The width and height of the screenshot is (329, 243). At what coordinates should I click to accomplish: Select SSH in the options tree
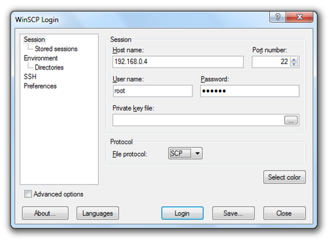point(30,77)
